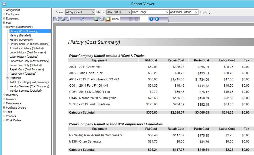This screenshot has height=155, width=254.
Task: Expand the Assignment tree node
Action: pyautogui.click(x=4, y=10)
